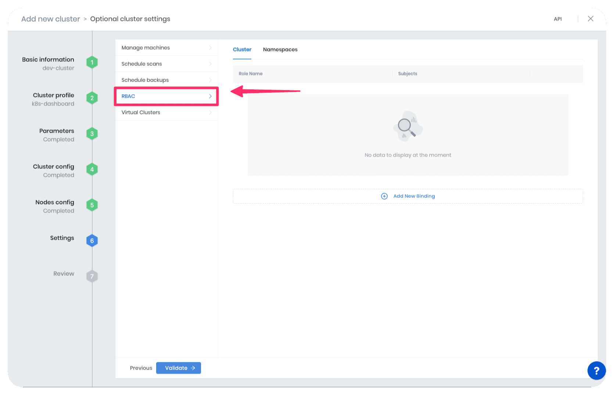The image size is (614, 395).
Task: Click the step 5 Nodes config hexagon
Action: pos(92,205)
